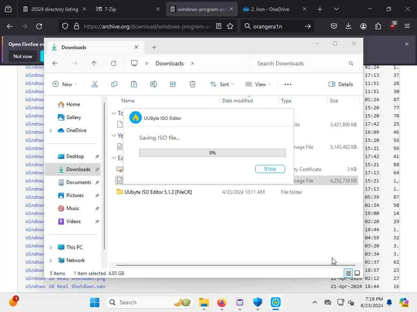Toggle the Details pane button
The width and height of the screenshot is (417, 312).
click(x=341, y=84)
